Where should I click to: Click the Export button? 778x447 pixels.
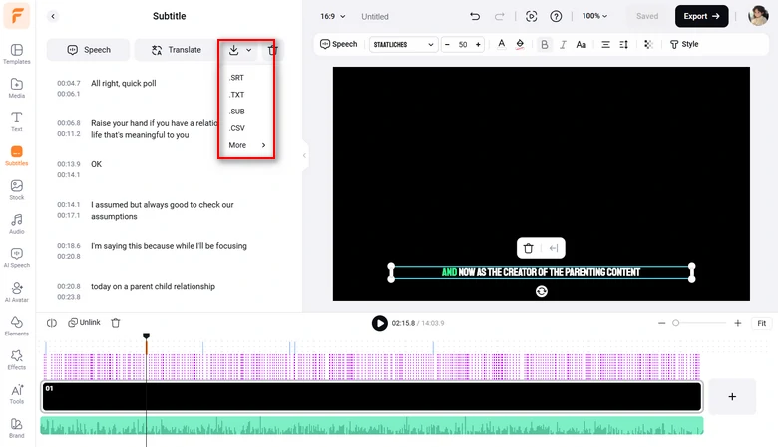point(701,16)
